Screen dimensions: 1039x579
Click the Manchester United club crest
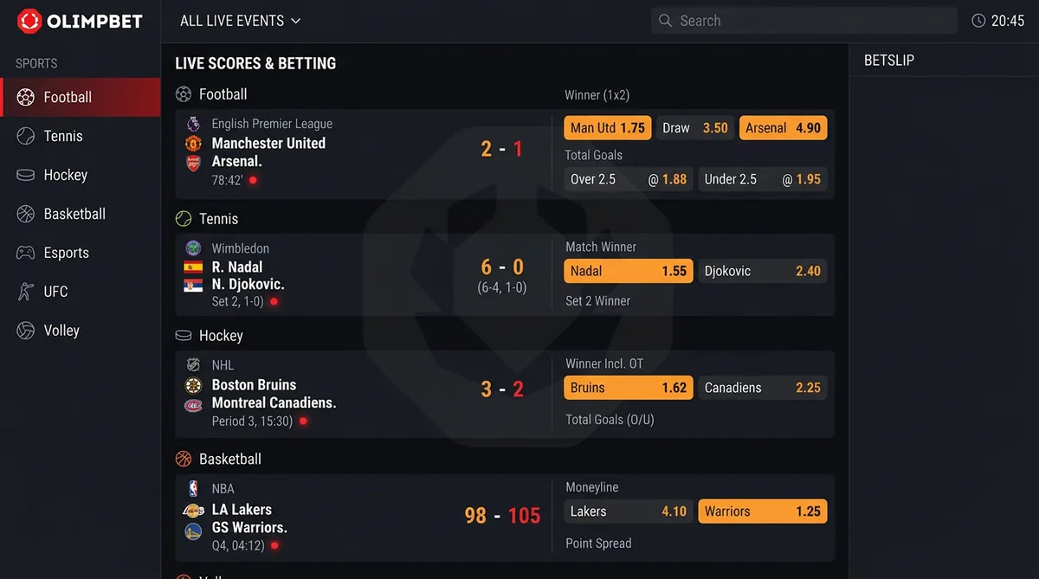(x=193, y=144)
